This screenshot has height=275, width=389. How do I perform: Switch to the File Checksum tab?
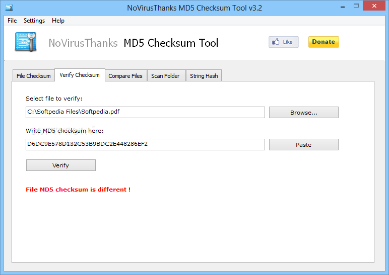point(33,76)
